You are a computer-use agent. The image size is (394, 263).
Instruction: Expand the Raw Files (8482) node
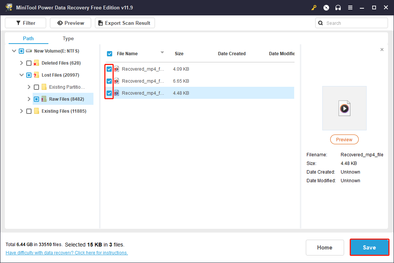coord(29,99)
